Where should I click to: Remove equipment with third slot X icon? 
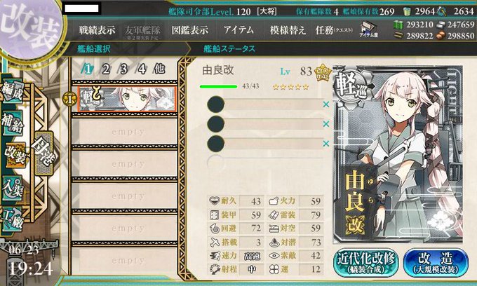(326, 144)
